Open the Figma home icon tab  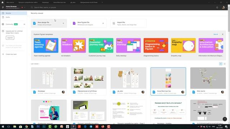coord(3,3)
